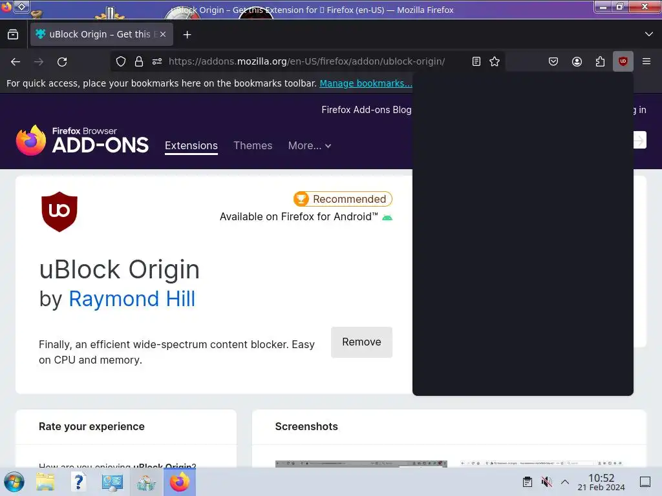The height and width of the screenshot is (496, 662).
Task: Click the Remove extension button
Action: 361,342
